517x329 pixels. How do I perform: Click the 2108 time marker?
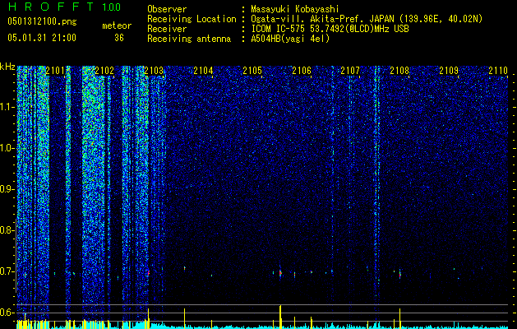click(x=399, y=71)
